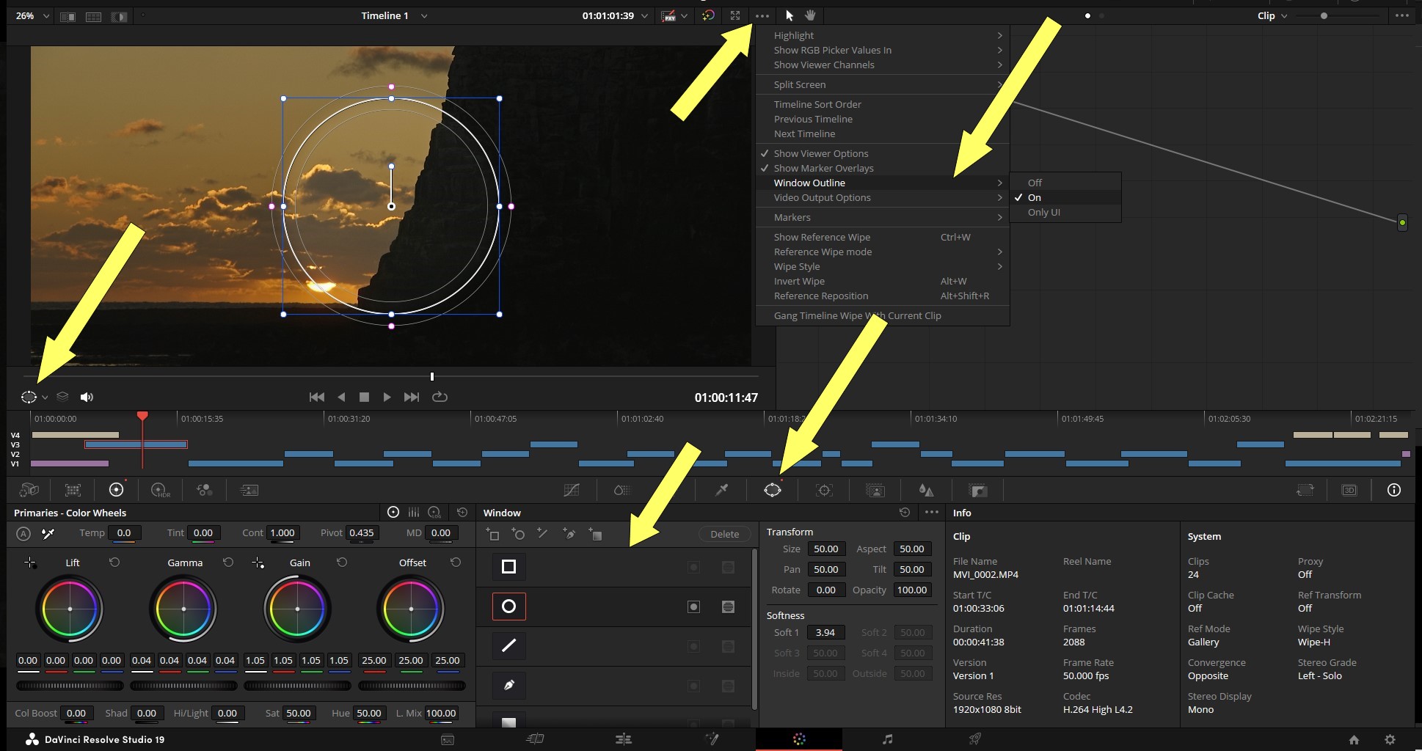Toggle loop playback

(440, 397)
